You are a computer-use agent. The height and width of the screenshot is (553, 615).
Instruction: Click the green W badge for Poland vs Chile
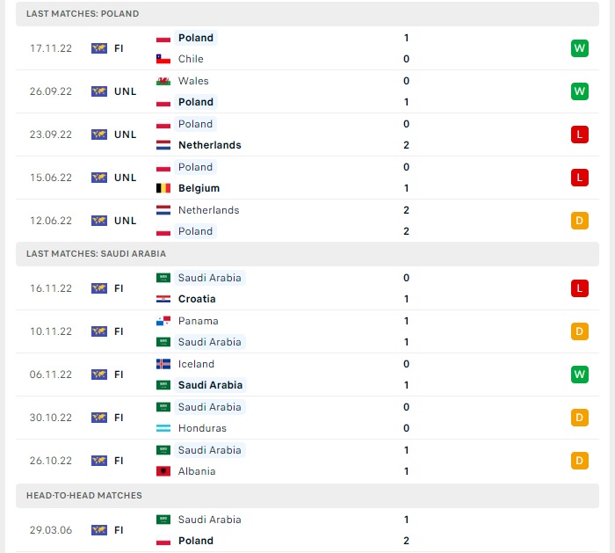579,48
